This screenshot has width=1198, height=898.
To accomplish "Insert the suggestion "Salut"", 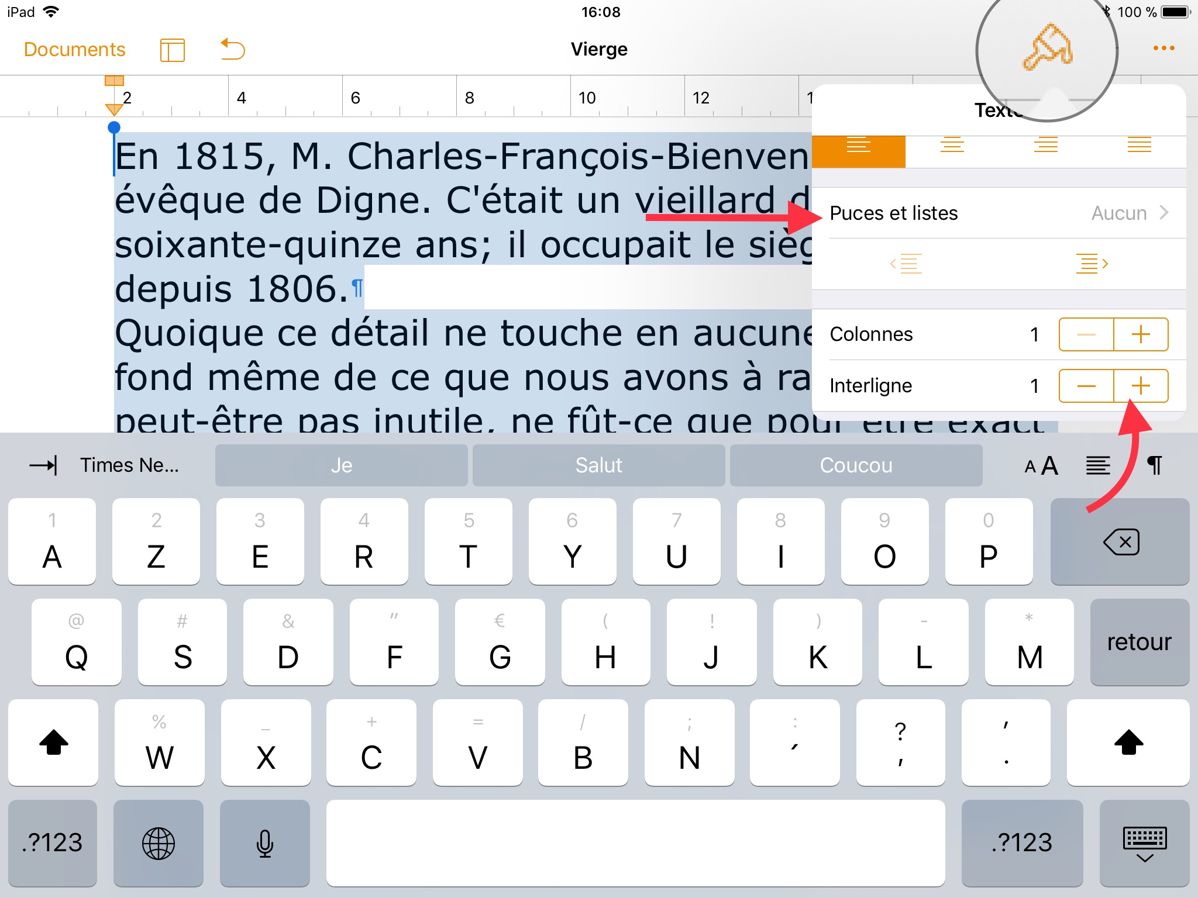I will coord(598,465).
